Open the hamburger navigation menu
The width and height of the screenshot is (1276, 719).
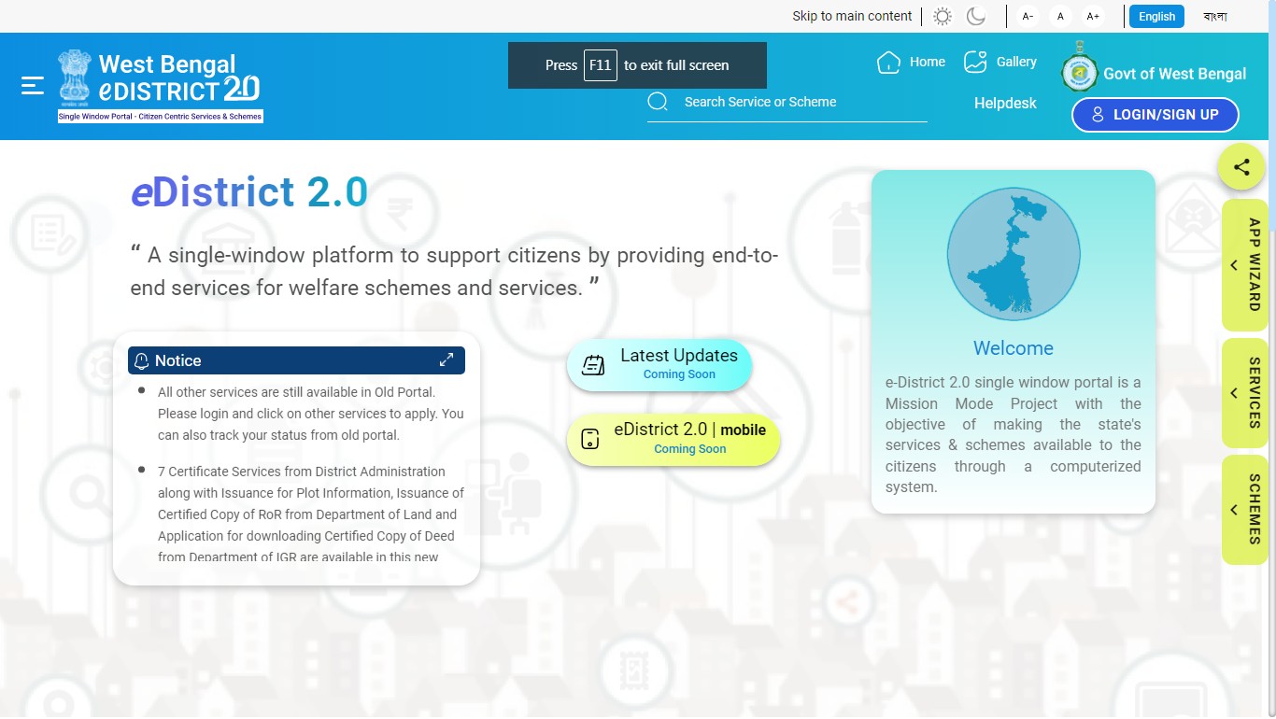[33, 86]
